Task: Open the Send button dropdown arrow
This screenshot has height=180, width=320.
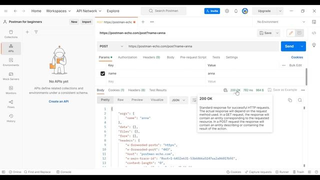Action: [x=302, y=46]
